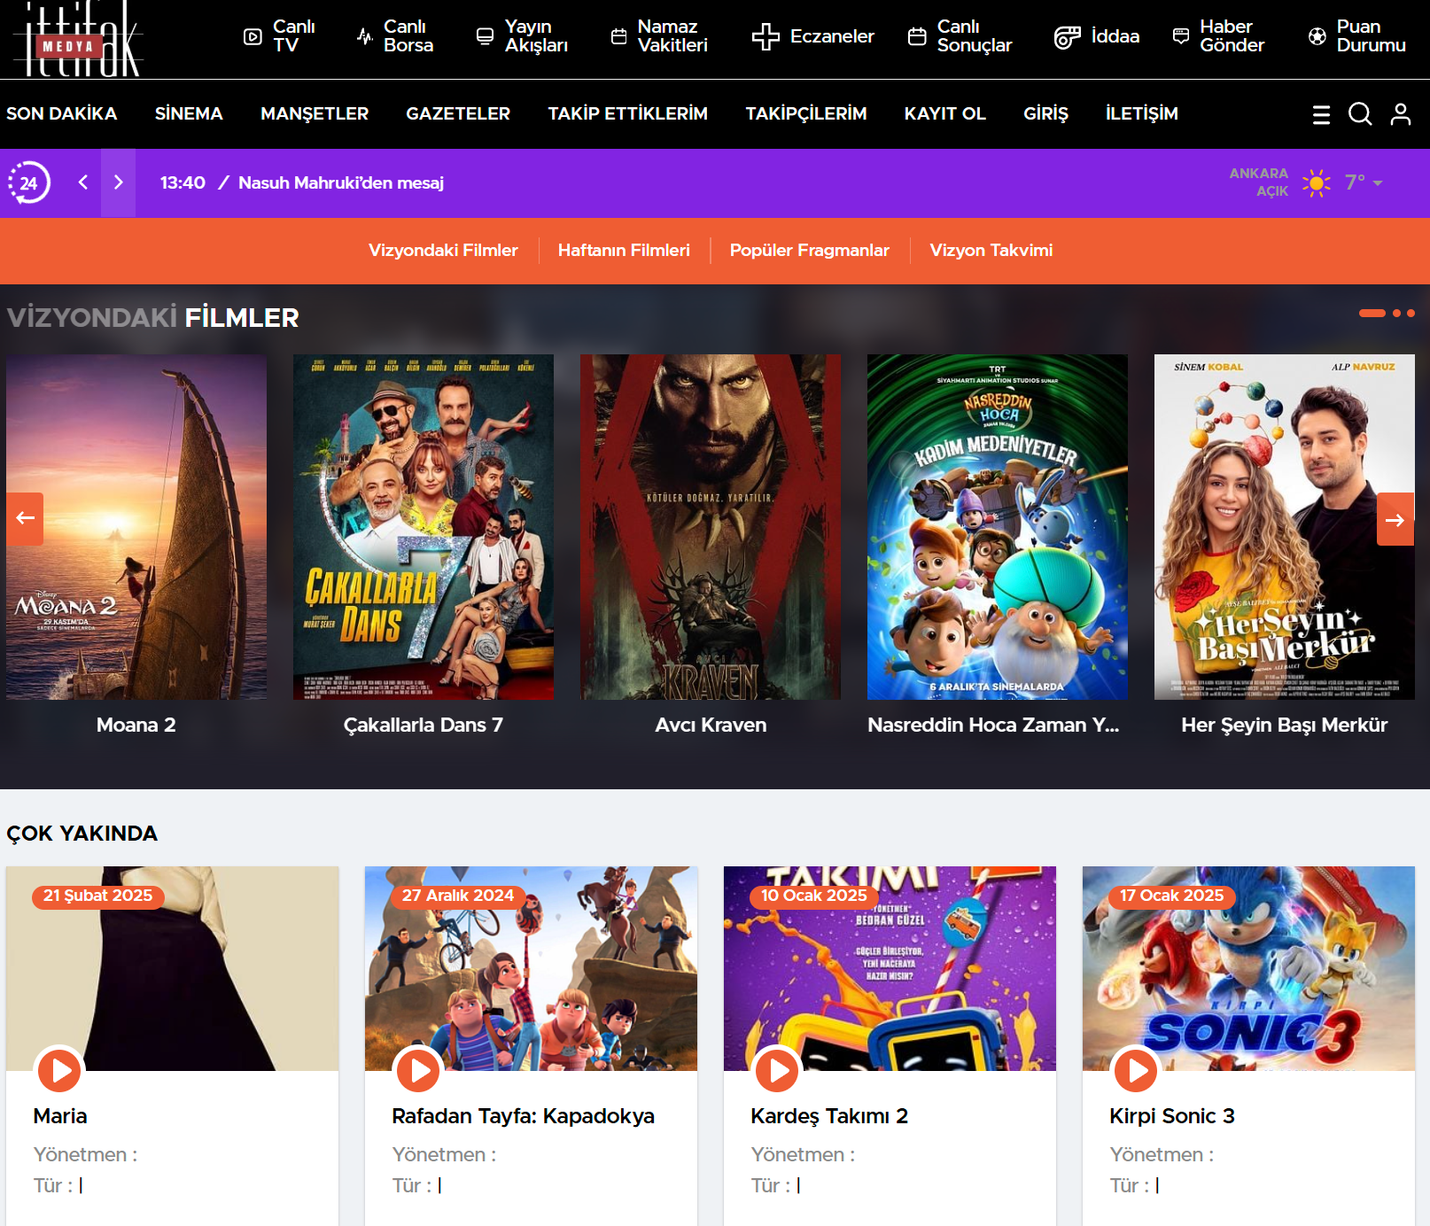Click the İddaa ticket icon
The image size is (1430, 1226).
coord(1067,36)
